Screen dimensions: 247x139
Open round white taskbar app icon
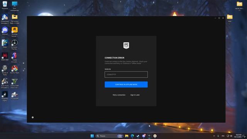[x=155, y=136]
